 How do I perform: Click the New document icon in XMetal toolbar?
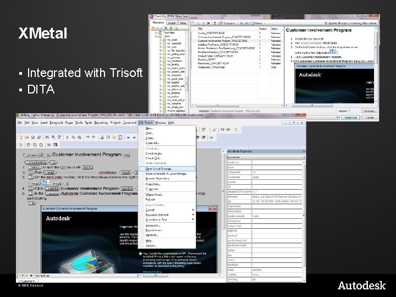tap(21, 137)
